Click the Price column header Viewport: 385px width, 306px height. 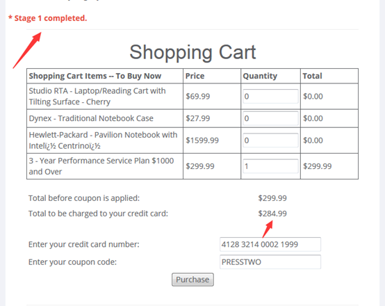[195, 76]
